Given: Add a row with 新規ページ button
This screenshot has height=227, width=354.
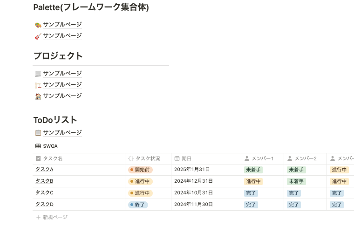Looking at the screenshot, I should [x=55, y=217].
